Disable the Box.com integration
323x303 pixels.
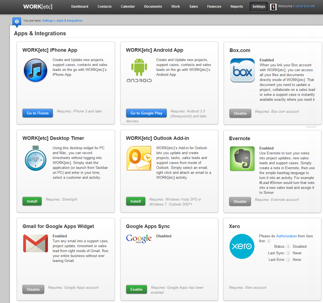click(240, 113)
